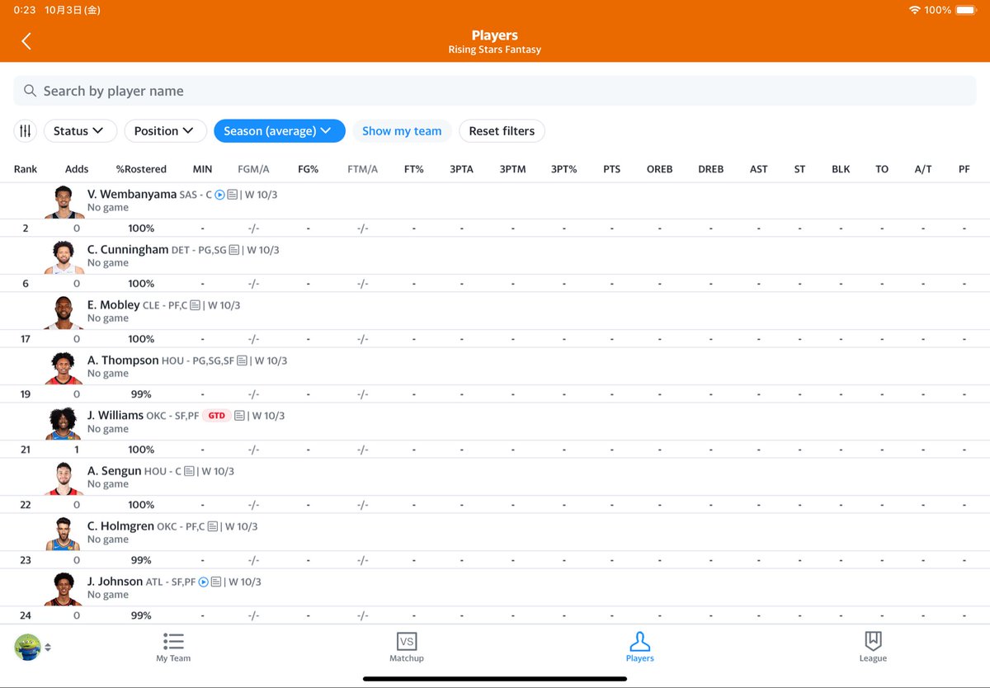
Task: Tap the 0:23 clock in status bar
Action: pyautogui.click(x=25, y=10)
